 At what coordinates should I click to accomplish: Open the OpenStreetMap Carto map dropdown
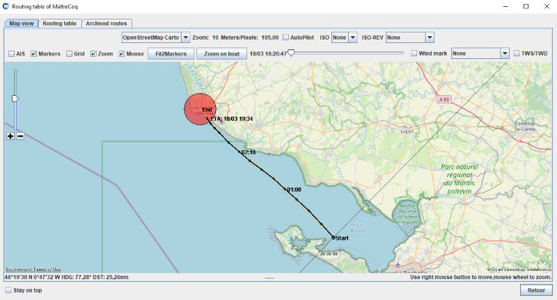[186, 37]
